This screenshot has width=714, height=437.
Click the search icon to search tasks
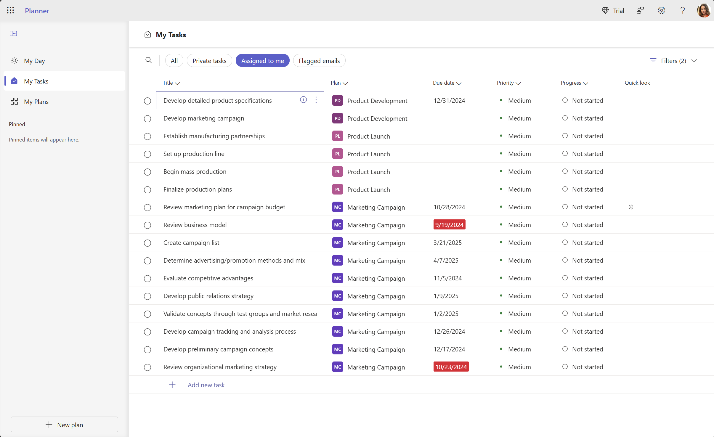tap(149, 60)
